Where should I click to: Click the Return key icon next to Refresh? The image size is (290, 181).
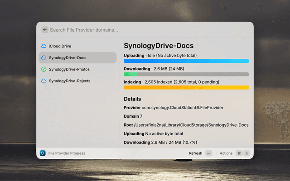(x=209, y=153)
